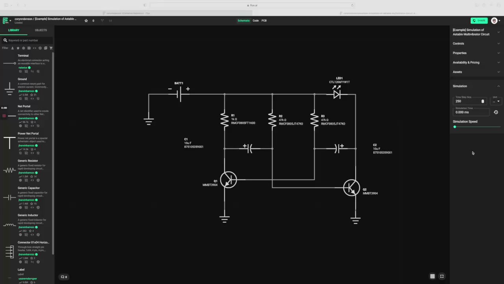This screenshot has height=284, width=504.
Task: Click the fit-to-screen fullscreen icon
Action: [x=442, y=277]
